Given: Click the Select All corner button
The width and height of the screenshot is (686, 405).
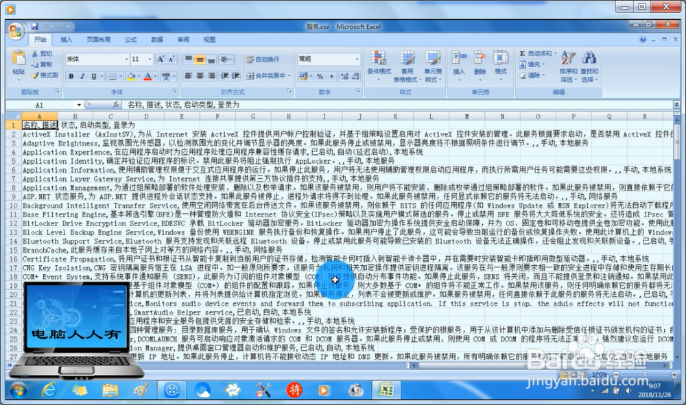Looking at the screenshot, I should click(x=13, y=116).
